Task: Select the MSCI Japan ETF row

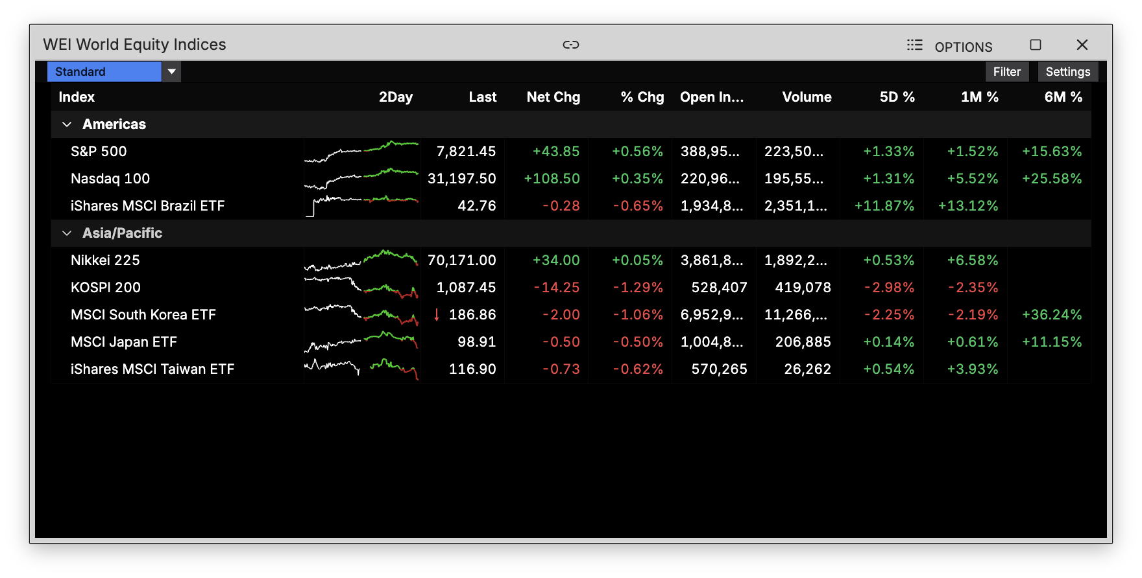Action: (571, 342)
